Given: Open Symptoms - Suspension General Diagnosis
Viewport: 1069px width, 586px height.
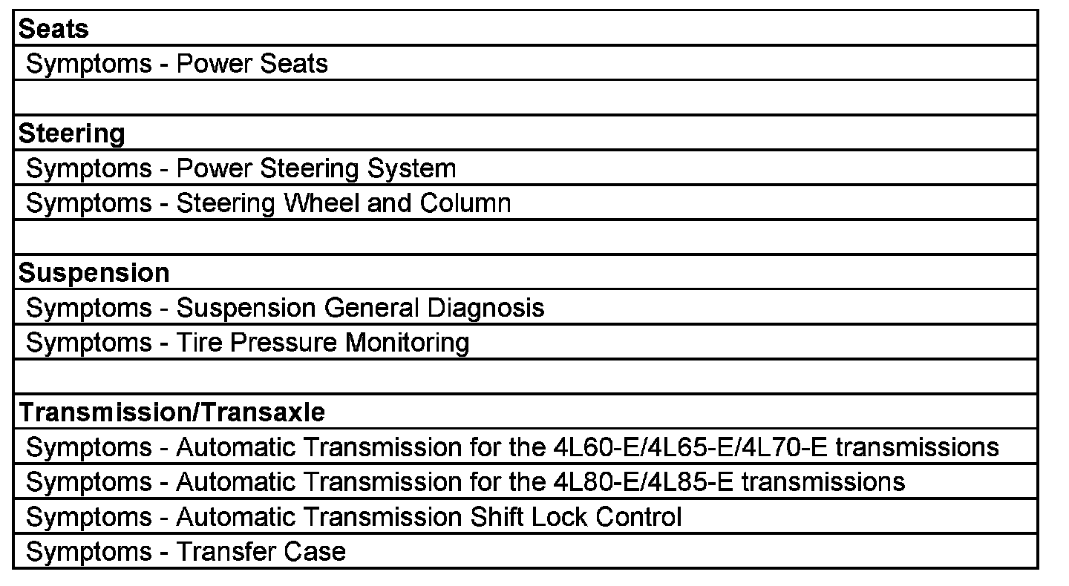Looking at the screenshot, I should coord(285,308).
